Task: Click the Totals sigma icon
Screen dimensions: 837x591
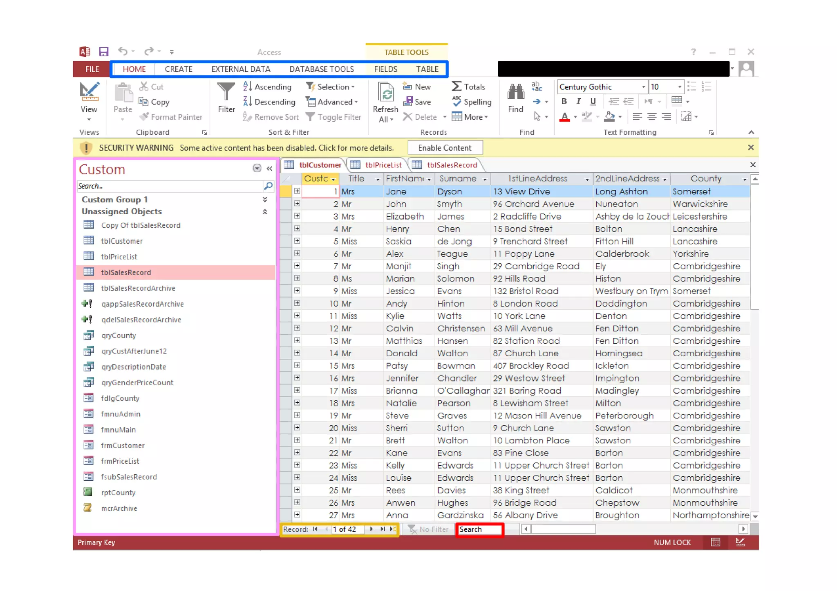Action: (457, 87)
